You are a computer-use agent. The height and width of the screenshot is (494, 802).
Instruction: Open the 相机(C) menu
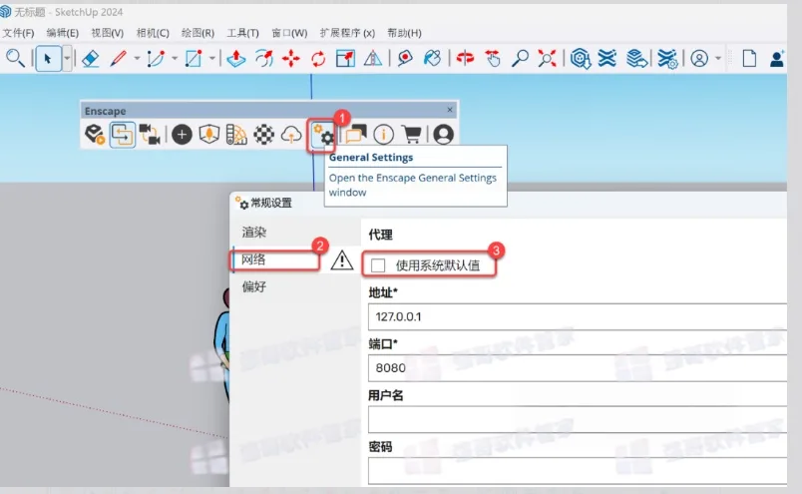[x=153, y=33]
